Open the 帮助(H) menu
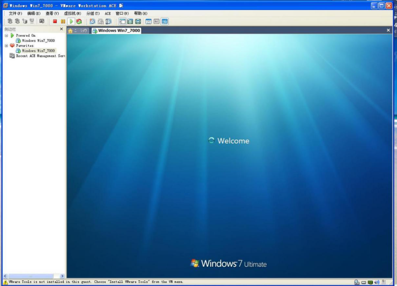 (x=140, y=13)
